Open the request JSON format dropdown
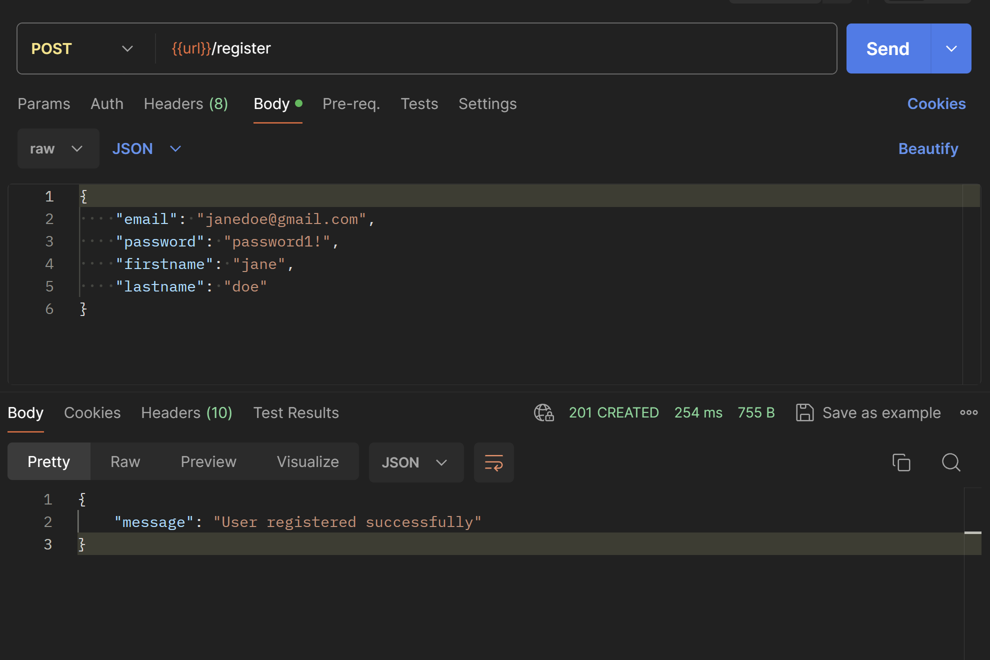Image resolution: width=990 pixels, height=660 pixels. (146, 149)
